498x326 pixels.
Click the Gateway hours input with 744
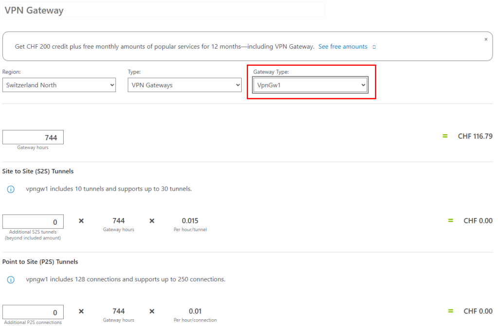click(x=33, y=137)
